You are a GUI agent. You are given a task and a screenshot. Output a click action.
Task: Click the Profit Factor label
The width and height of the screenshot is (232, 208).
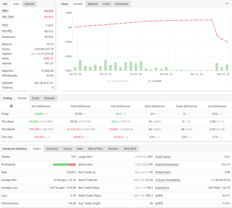(x=163, y=157)
